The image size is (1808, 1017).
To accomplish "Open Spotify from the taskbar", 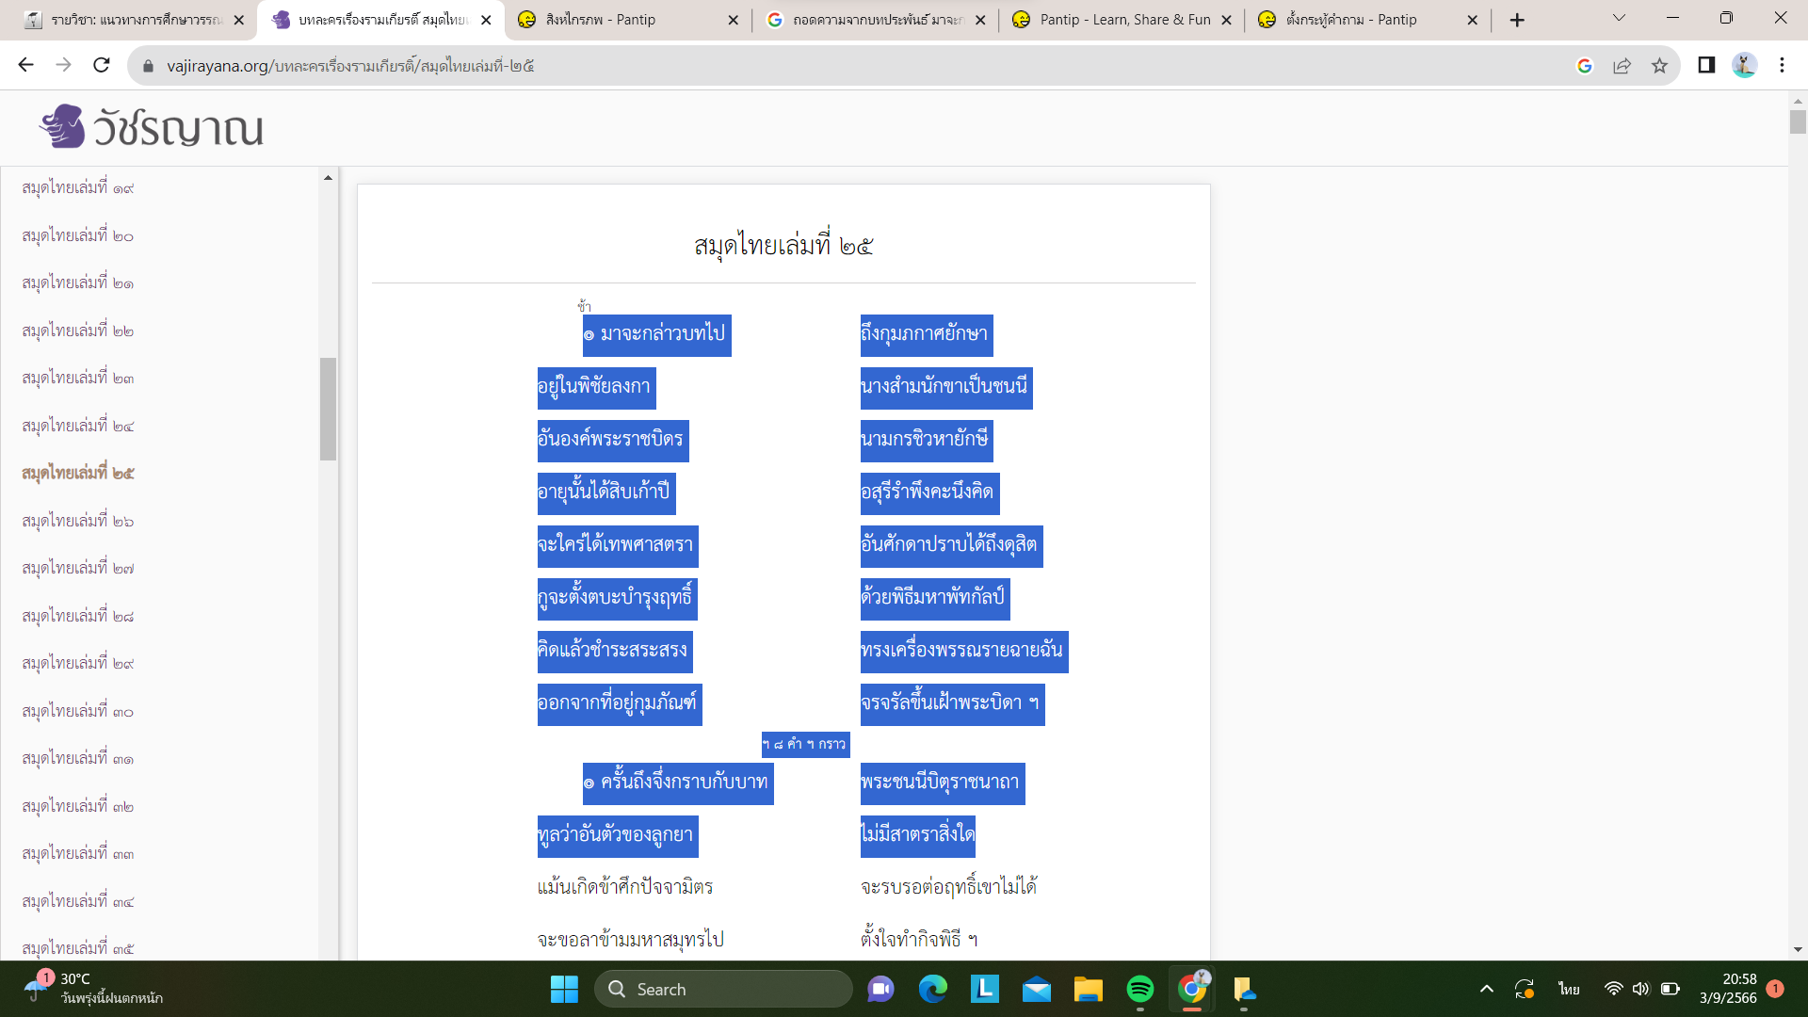I will click(x=1139, y=989).
